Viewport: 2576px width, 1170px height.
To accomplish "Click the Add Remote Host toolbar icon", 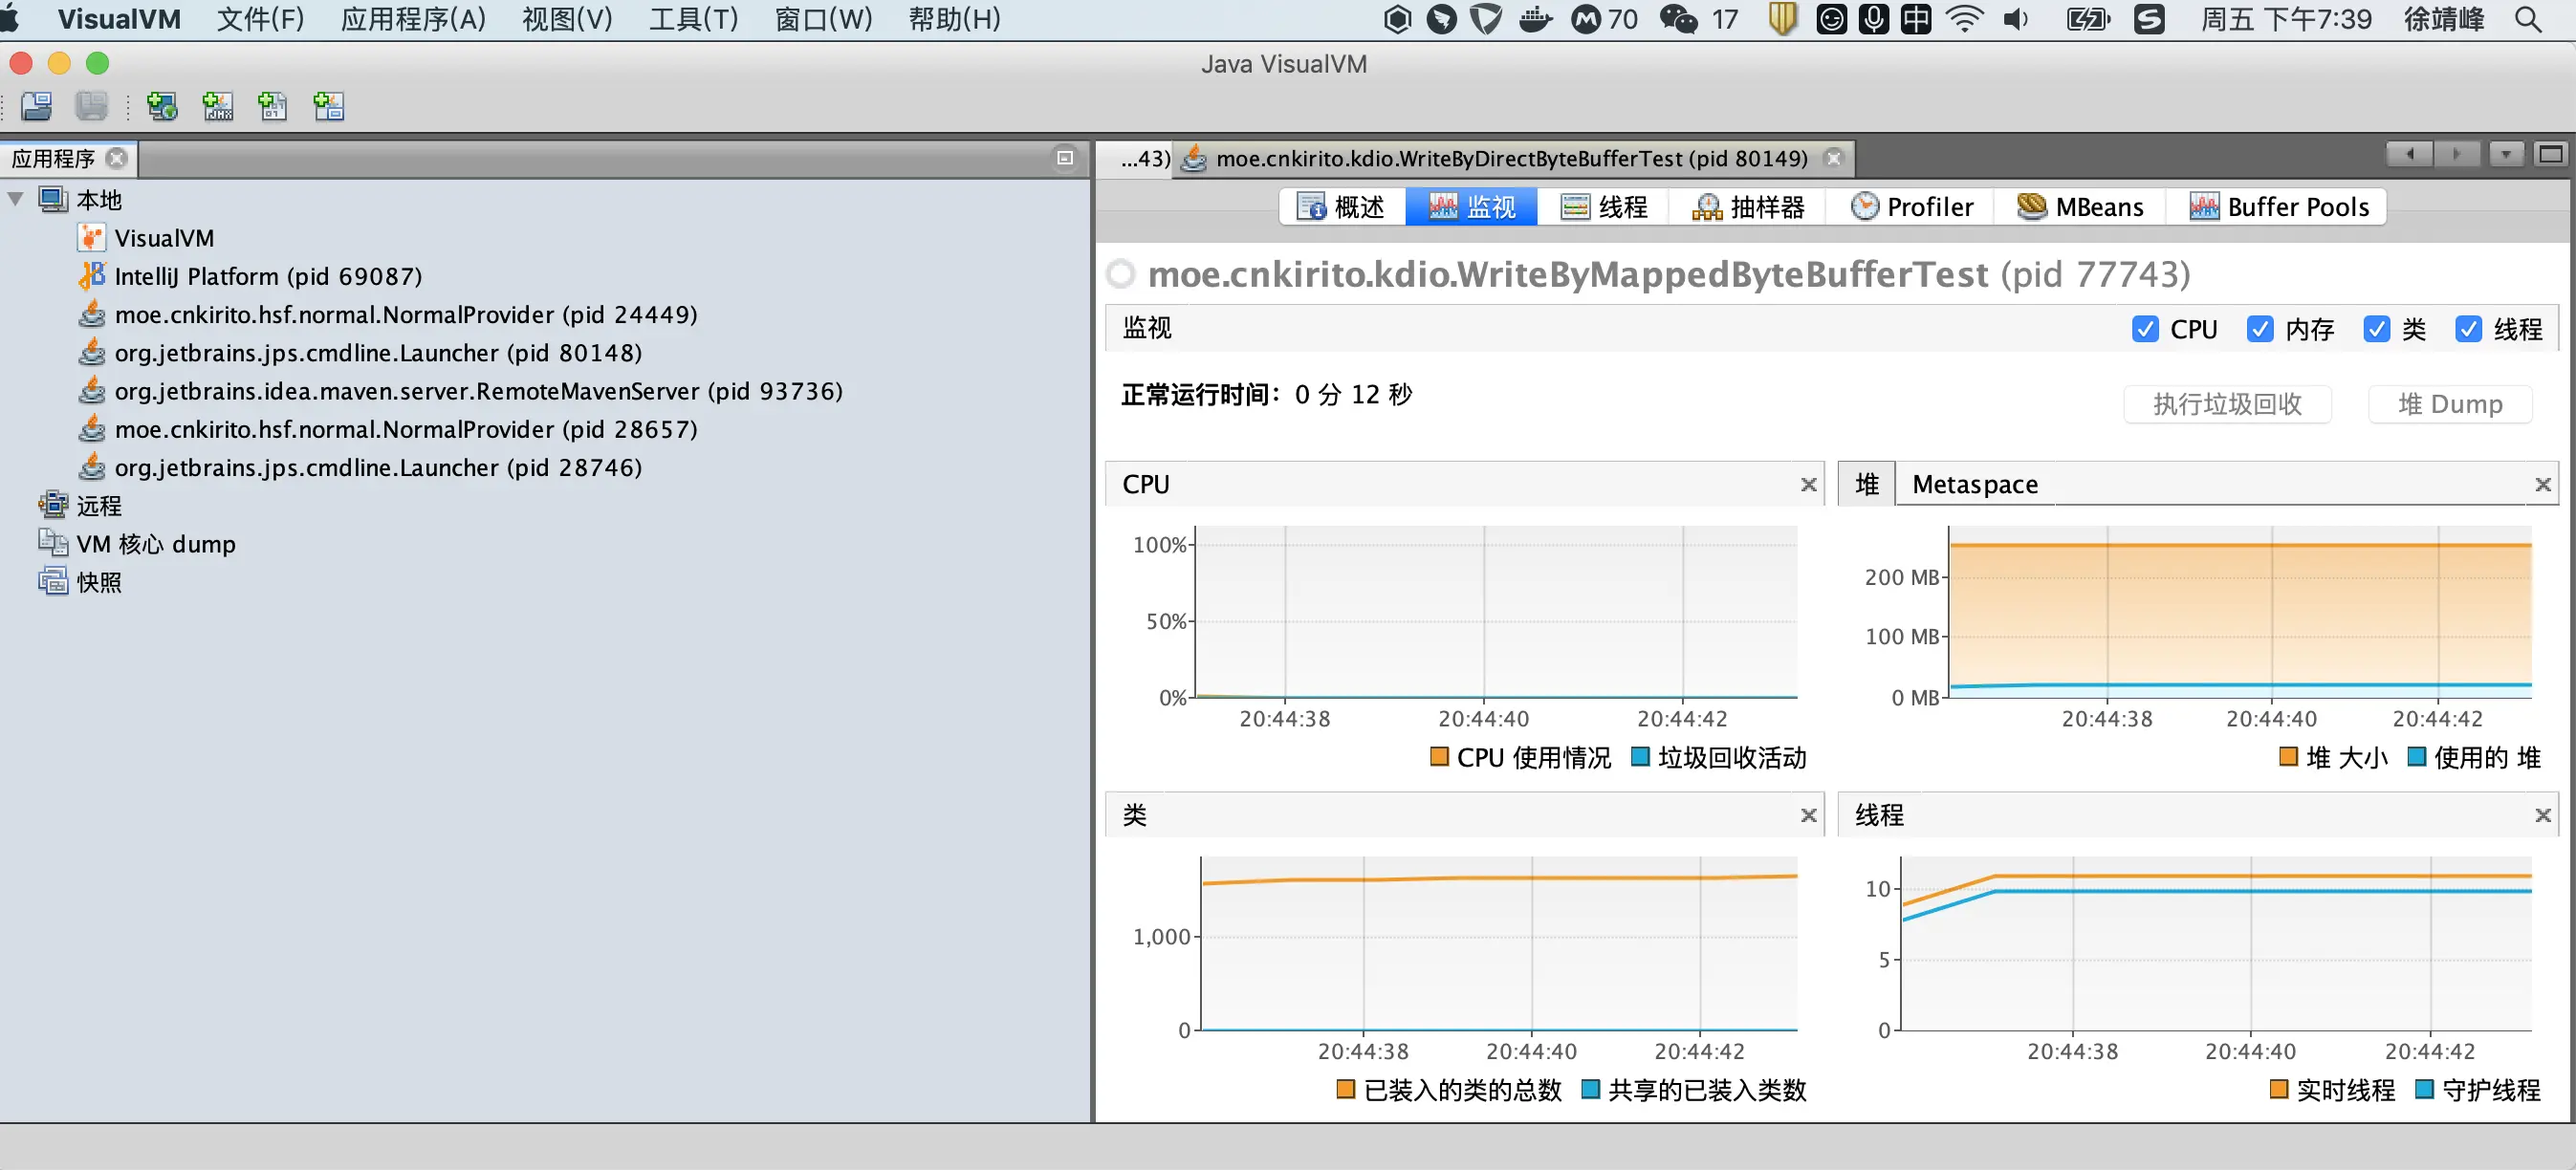I will (x=162, y=106).
